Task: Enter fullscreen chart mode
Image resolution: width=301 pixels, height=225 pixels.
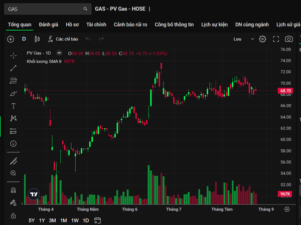Action: pos(276,39)
